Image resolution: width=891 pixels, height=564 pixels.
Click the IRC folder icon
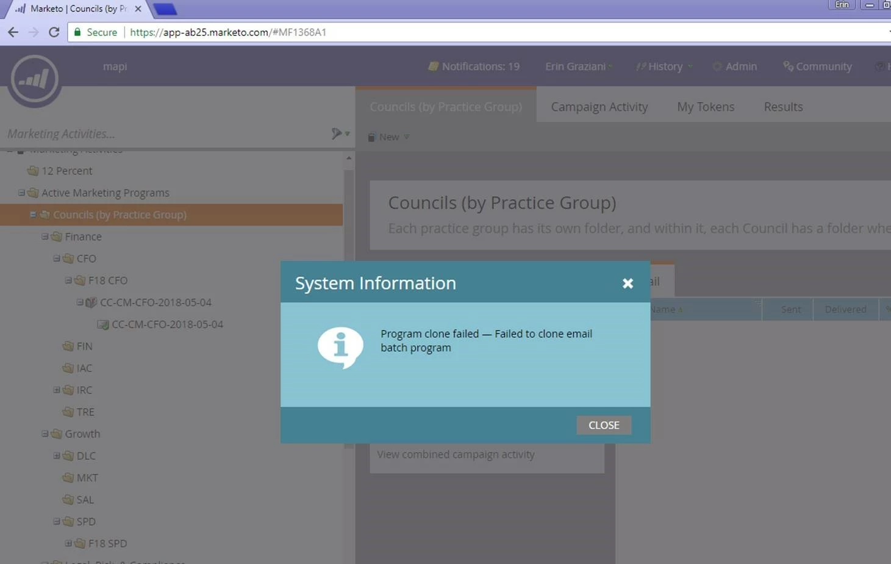68,390
